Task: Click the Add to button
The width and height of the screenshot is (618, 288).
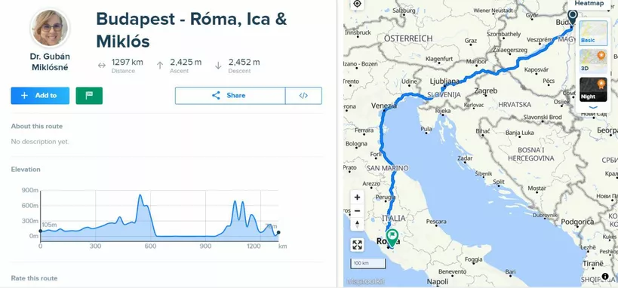Action: click(40, 96)
